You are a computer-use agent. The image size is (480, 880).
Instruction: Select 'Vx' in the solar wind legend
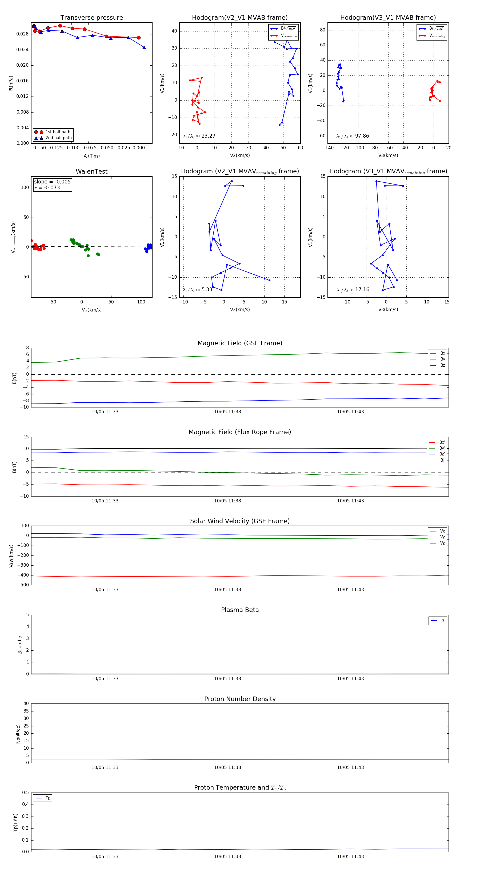coord(438,531)
